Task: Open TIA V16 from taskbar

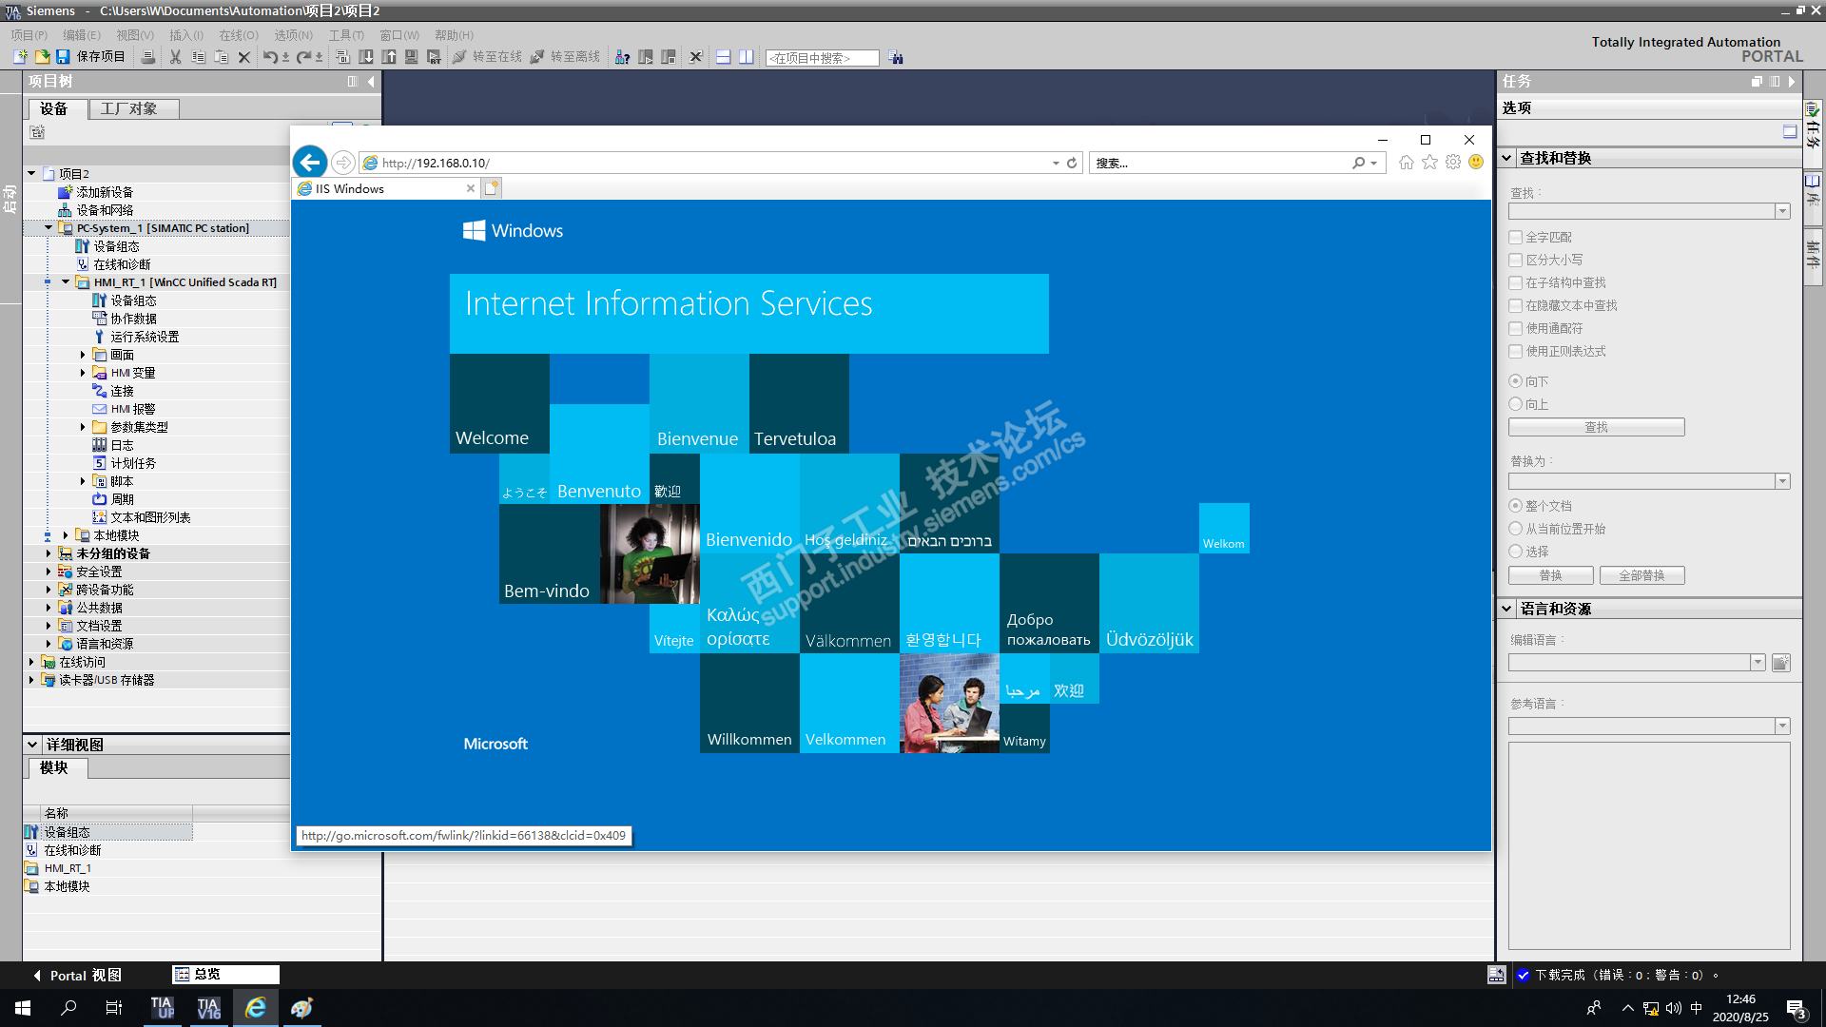Action: (208, 1008)
